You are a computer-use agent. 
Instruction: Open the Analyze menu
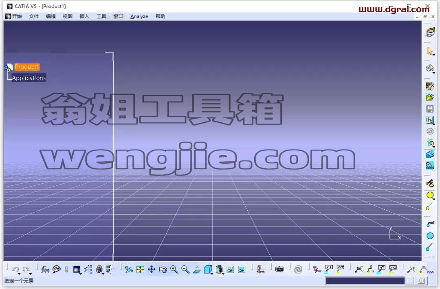[139, 16]
